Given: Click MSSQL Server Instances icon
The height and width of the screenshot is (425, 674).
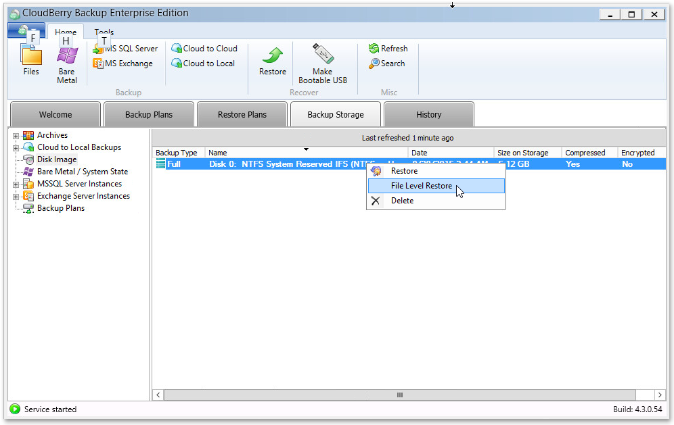Looking at the screenshot, I should pos(28,184).
